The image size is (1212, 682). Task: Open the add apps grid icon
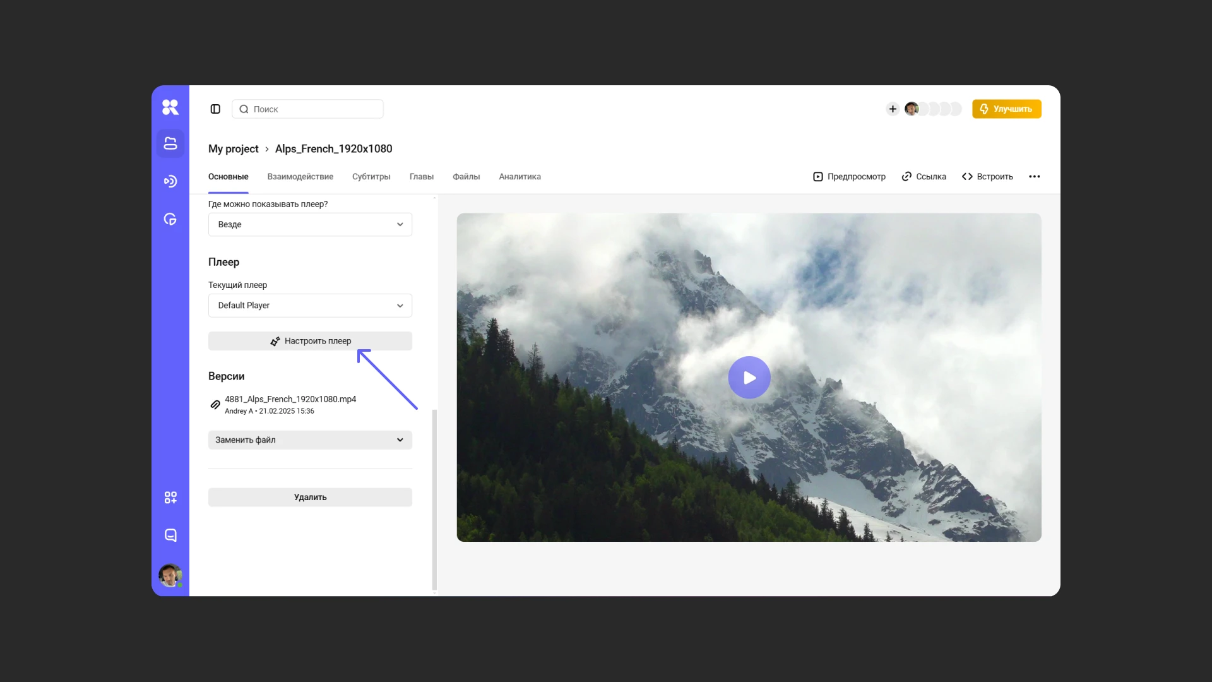[170, 498]
